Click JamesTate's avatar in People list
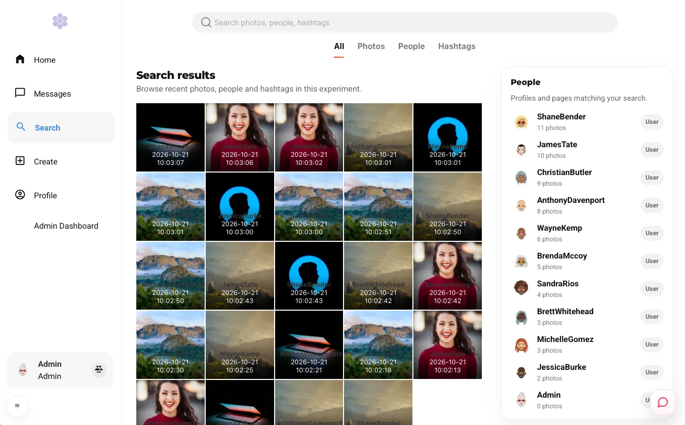Viewport: 685px width, 425px height. pos(521,150)
